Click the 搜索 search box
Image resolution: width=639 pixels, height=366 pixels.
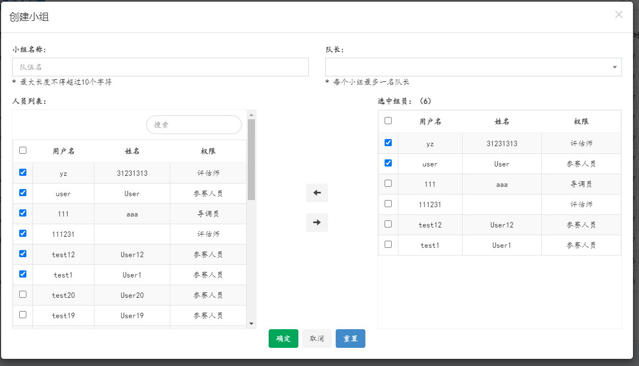(193, 125)
